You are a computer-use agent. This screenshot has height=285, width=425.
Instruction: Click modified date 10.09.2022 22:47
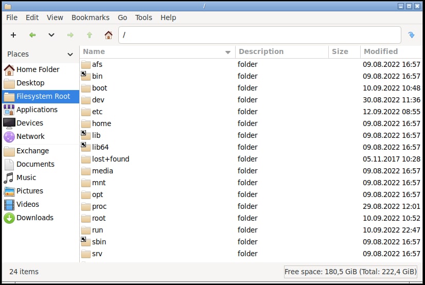[x=392, y=230]
